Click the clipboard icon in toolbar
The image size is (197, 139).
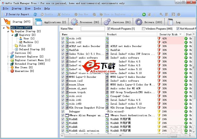pos(149,15)
